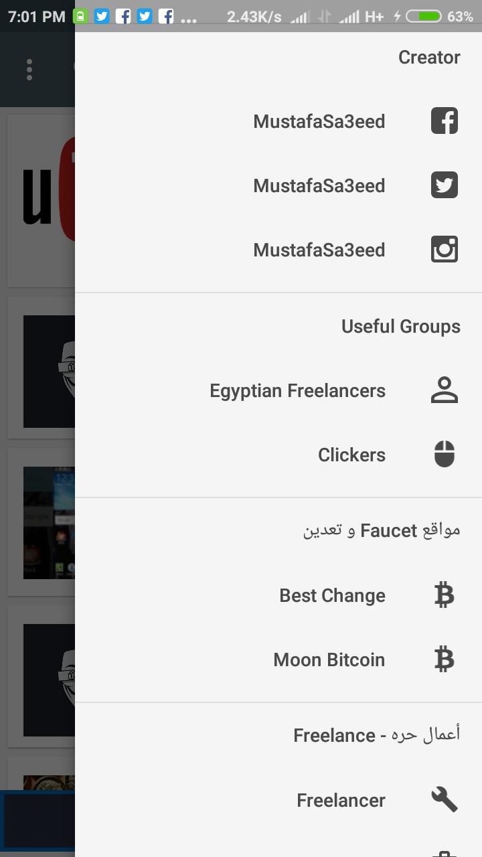
Task: Open MustafaSa3eed Instagram profile link
Action: tap(319, 250)
